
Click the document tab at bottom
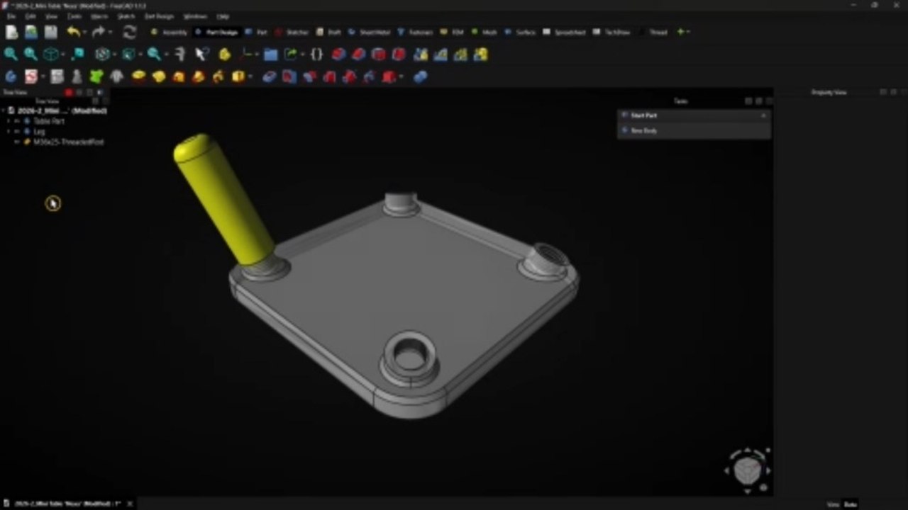67,503
